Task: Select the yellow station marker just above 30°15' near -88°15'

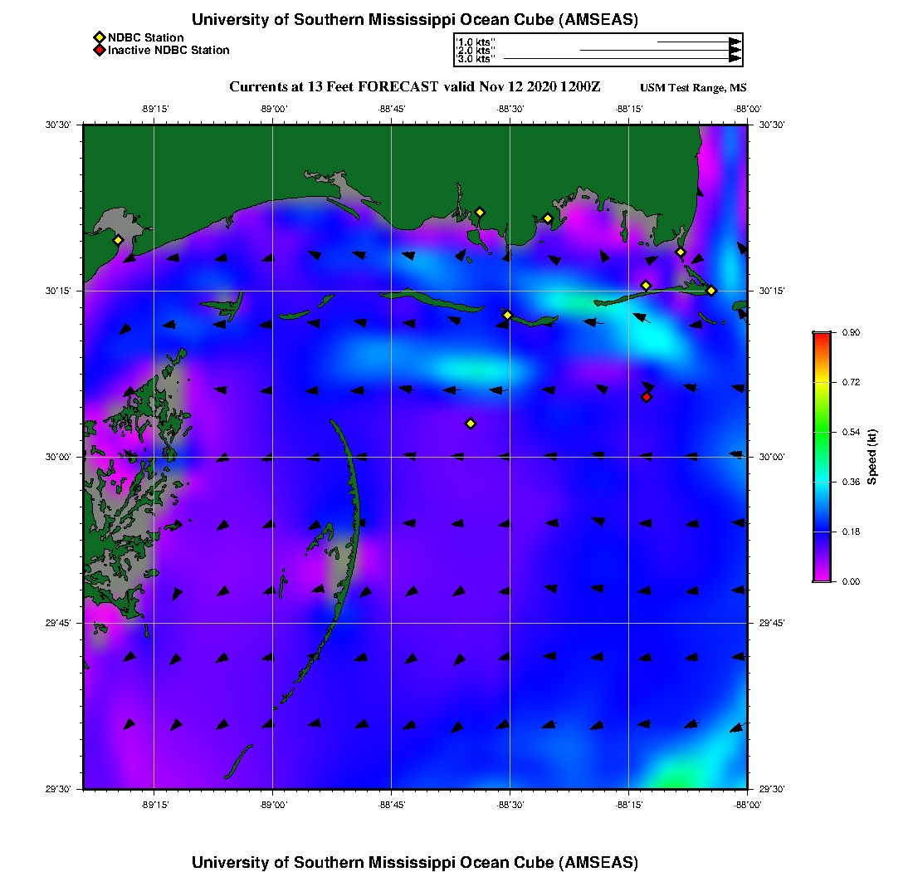Action: pyautogui.click(x=646, y=286)
